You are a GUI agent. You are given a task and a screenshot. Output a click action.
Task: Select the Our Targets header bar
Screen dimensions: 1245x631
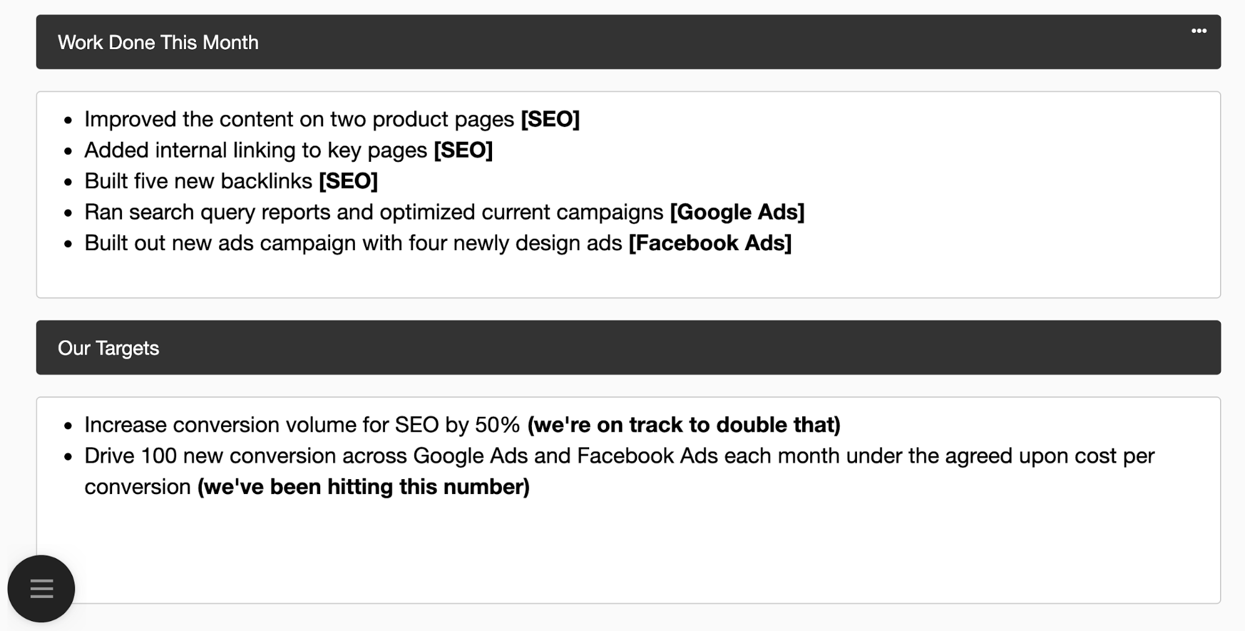pyautogui.click(x=628, y=347)
